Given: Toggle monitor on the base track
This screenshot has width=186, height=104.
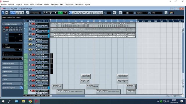Looking at the screenshot, I should click(39, 37).
